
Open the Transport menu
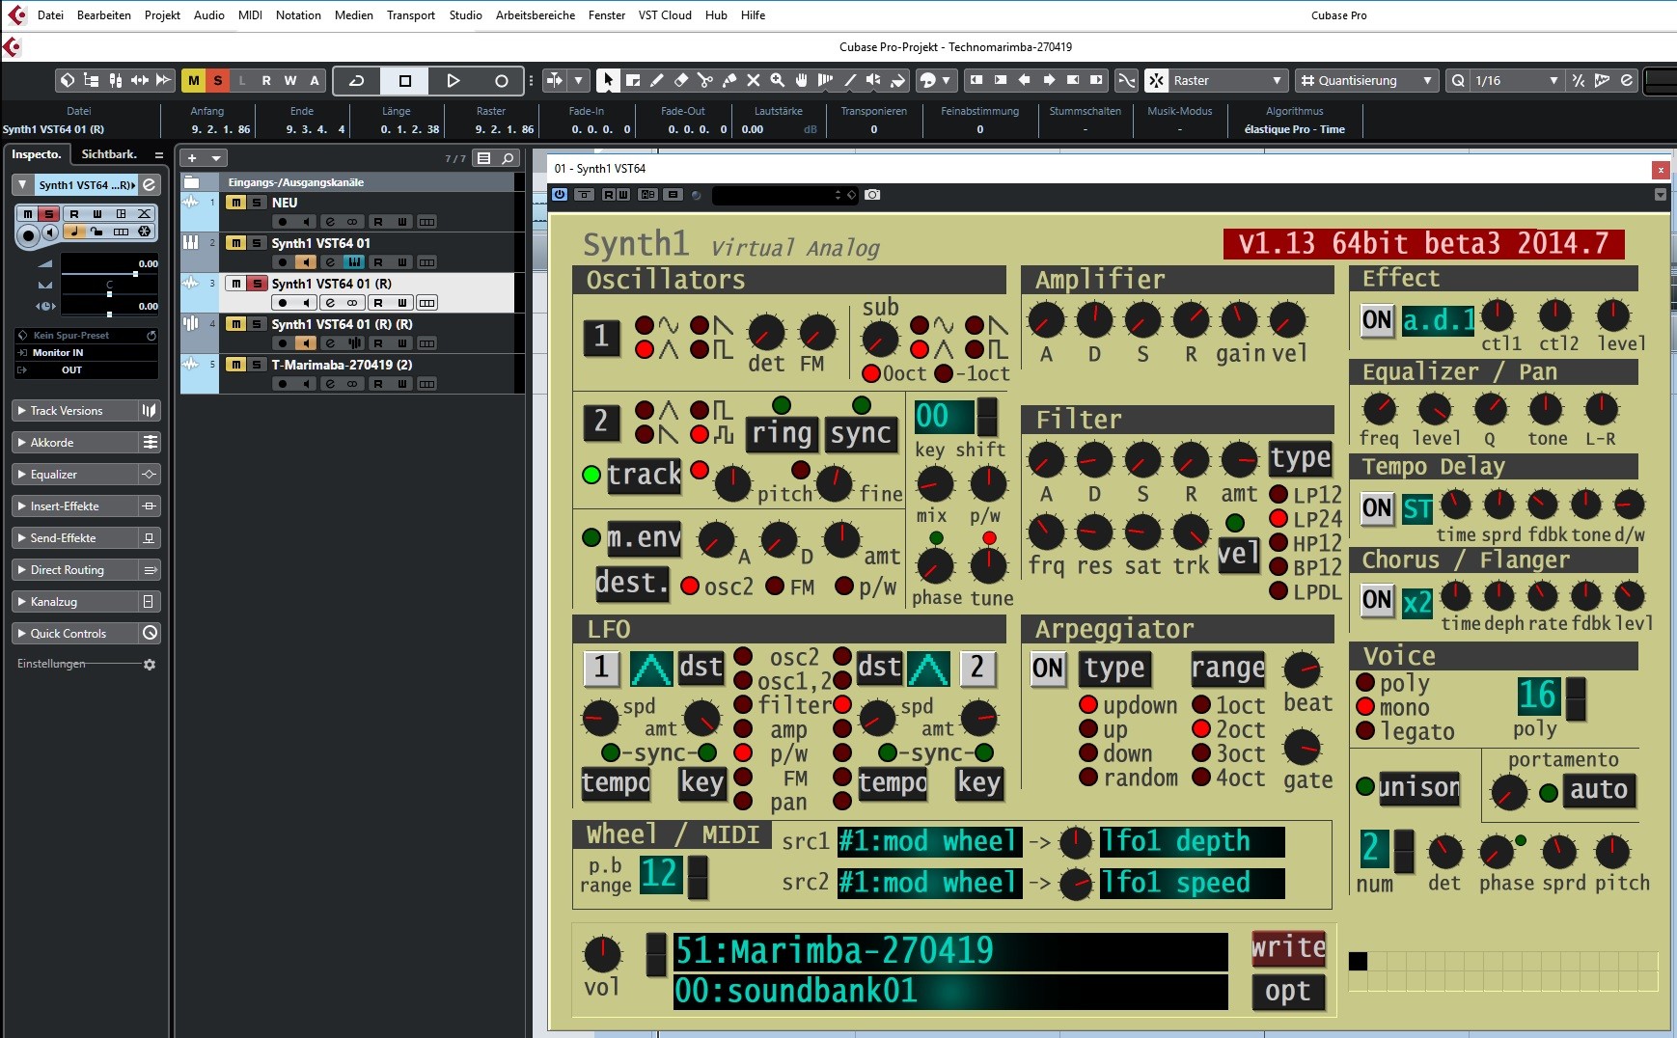pos(410,15)
